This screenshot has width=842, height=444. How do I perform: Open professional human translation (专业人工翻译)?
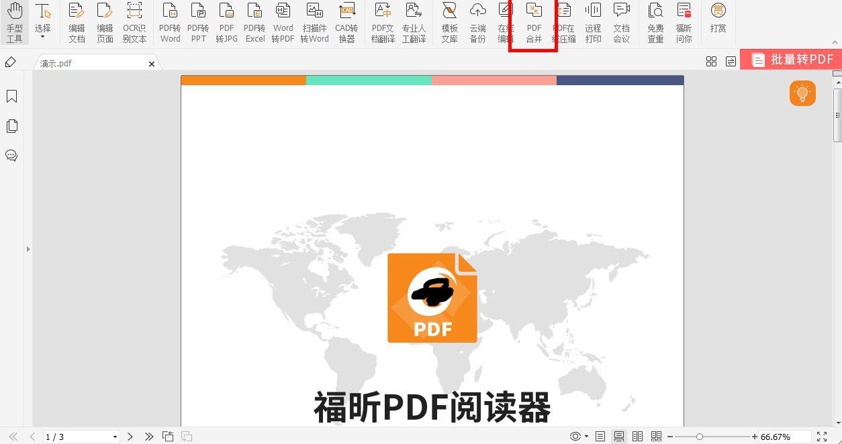[x=414, y=23]
